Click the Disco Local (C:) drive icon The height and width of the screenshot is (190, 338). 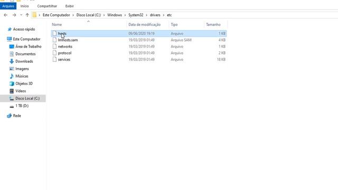pos(12,99)
